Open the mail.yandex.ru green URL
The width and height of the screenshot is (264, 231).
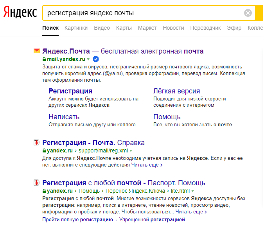[x=66, y=59]
